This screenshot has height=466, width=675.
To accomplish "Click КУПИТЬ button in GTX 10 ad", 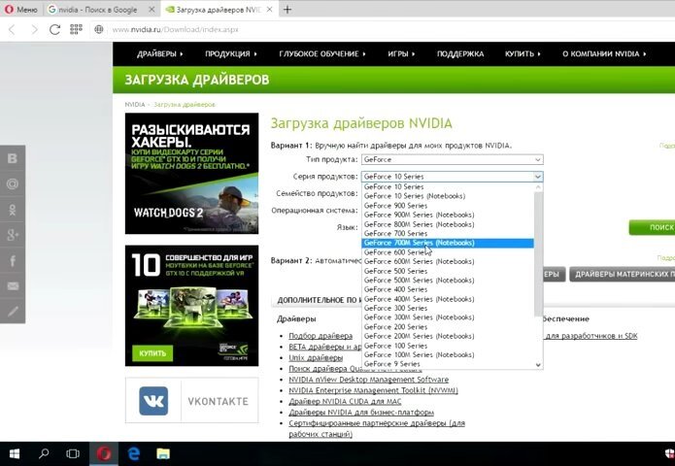I will click(152, 353).
